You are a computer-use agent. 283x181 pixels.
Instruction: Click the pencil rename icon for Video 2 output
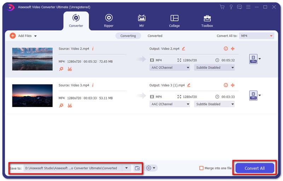184,48
